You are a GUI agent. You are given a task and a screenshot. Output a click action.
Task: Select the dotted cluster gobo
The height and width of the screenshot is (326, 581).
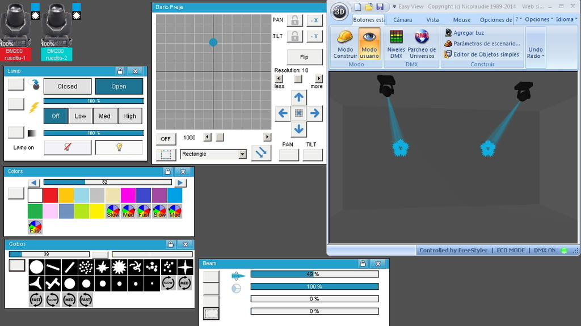(x=86, y=267)
